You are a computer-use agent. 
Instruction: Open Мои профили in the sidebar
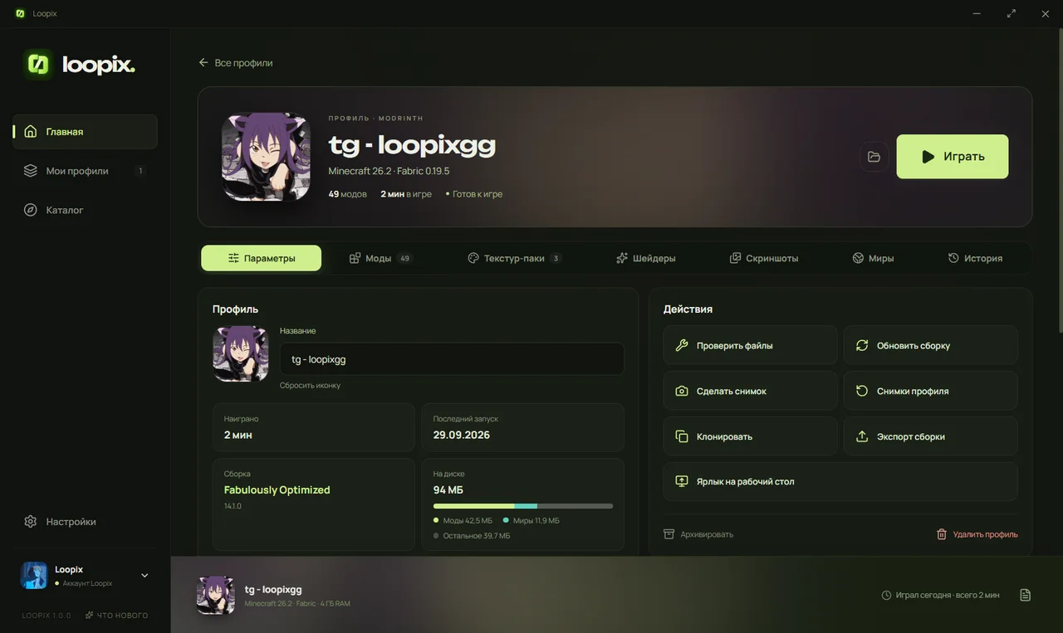click(x=85, y=171)
